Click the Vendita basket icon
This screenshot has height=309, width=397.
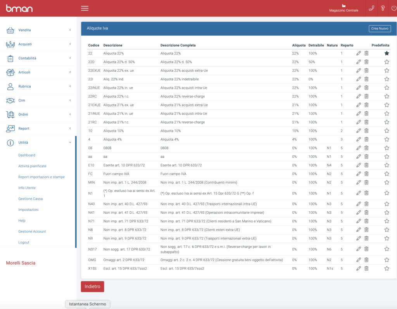pos(10,30)
